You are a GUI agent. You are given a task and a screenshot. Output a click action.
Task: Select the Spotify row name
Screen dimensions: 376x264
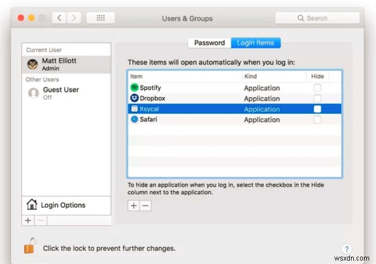click(x=150, y=87)
